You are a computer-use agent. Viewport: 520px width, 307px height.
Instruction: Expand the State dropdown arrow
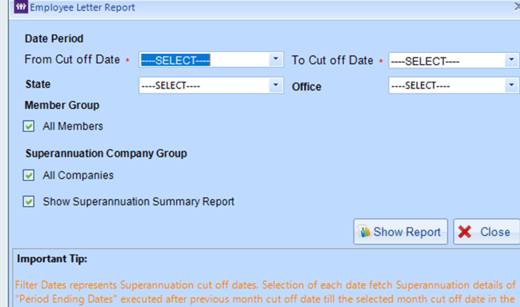(x=276, y=85)
